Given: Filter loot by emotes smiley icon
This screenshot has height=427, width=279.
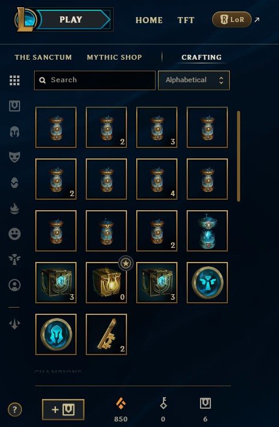Looking at the screenshot, I should coord(15,234).
